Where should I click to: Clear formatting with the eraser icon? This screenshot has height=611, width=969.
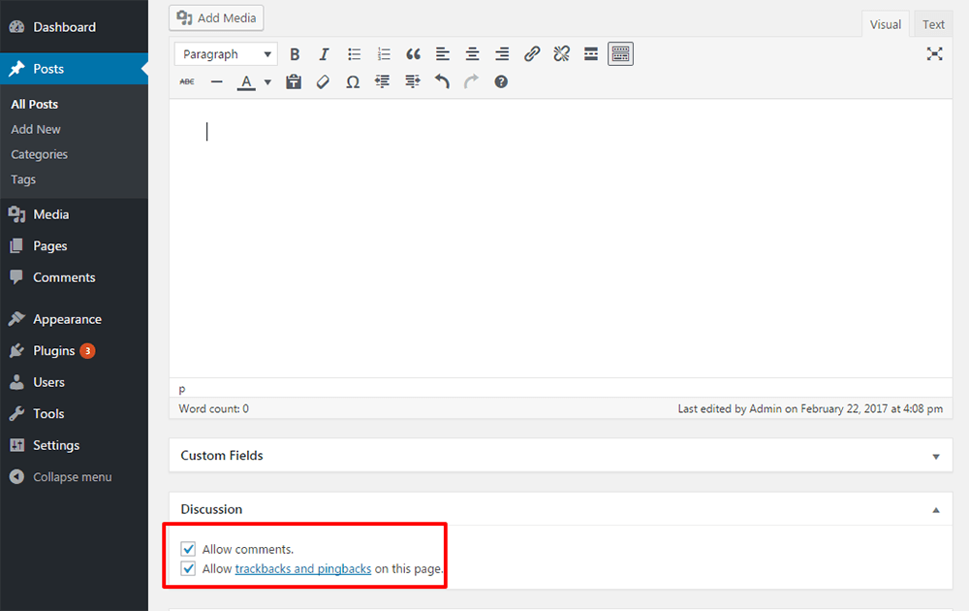coord(323,81)
